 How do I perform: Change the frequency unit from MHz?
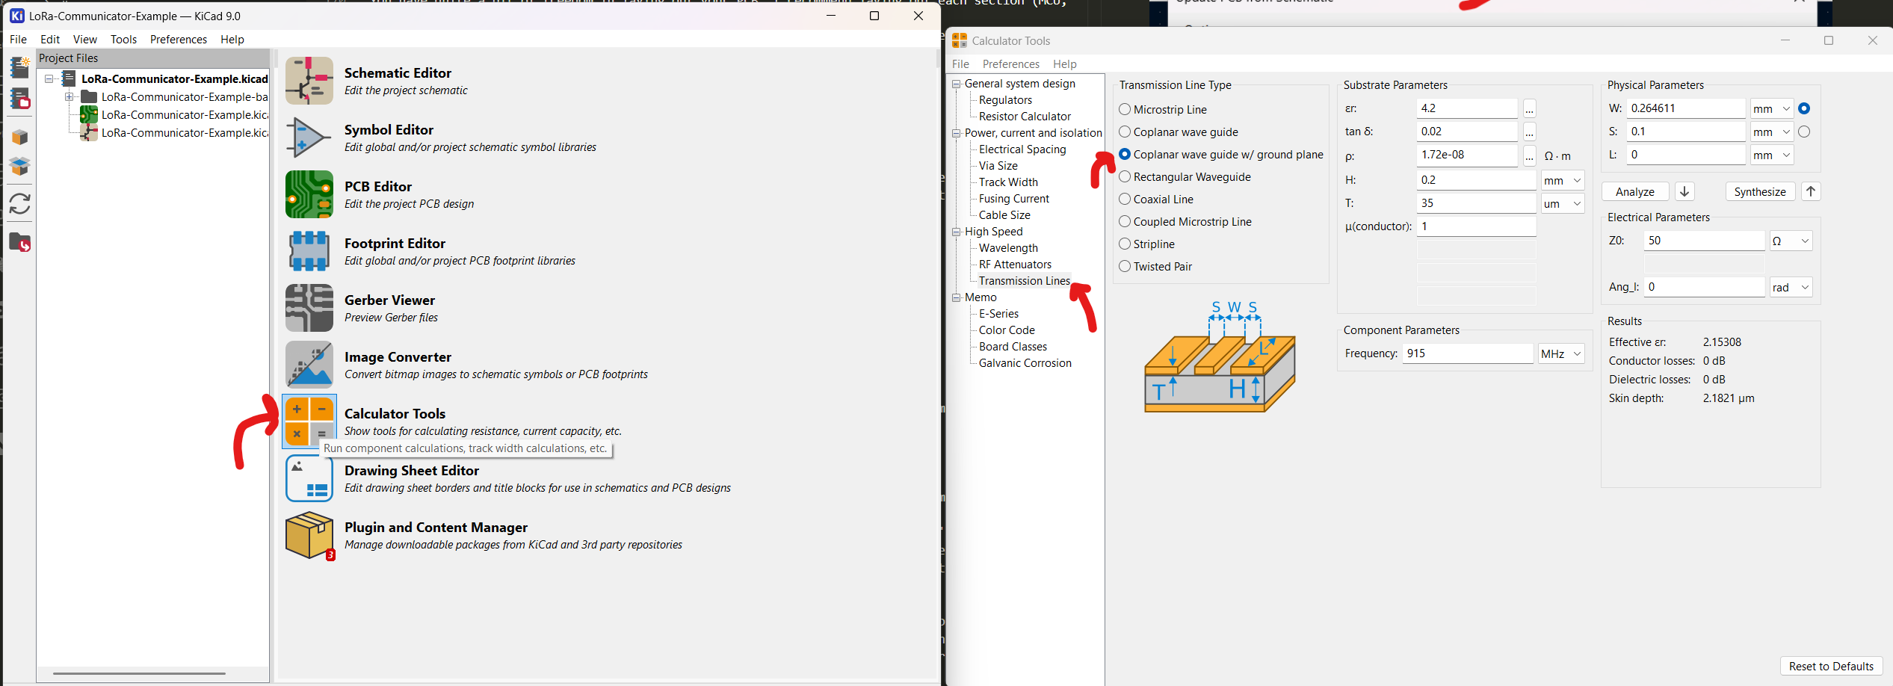pyautogui.click(x=1560, y=353)
